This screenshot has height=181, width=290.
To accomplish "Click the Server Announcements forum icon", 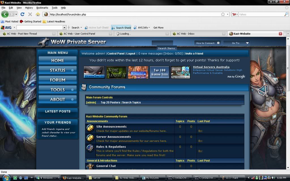I will tap(90, 138).
